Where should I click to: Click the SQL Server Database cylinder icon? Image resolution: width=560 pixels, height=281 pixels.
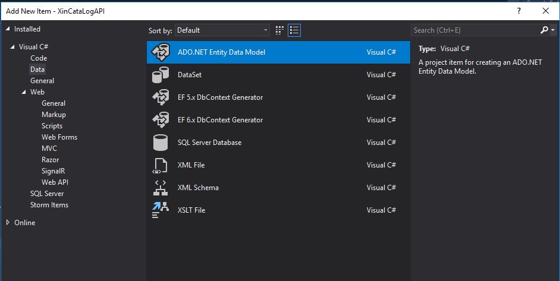pyautogui.click(x=161, y=143)
